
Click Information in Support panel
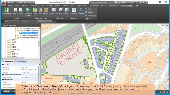[x=91, y=15]
